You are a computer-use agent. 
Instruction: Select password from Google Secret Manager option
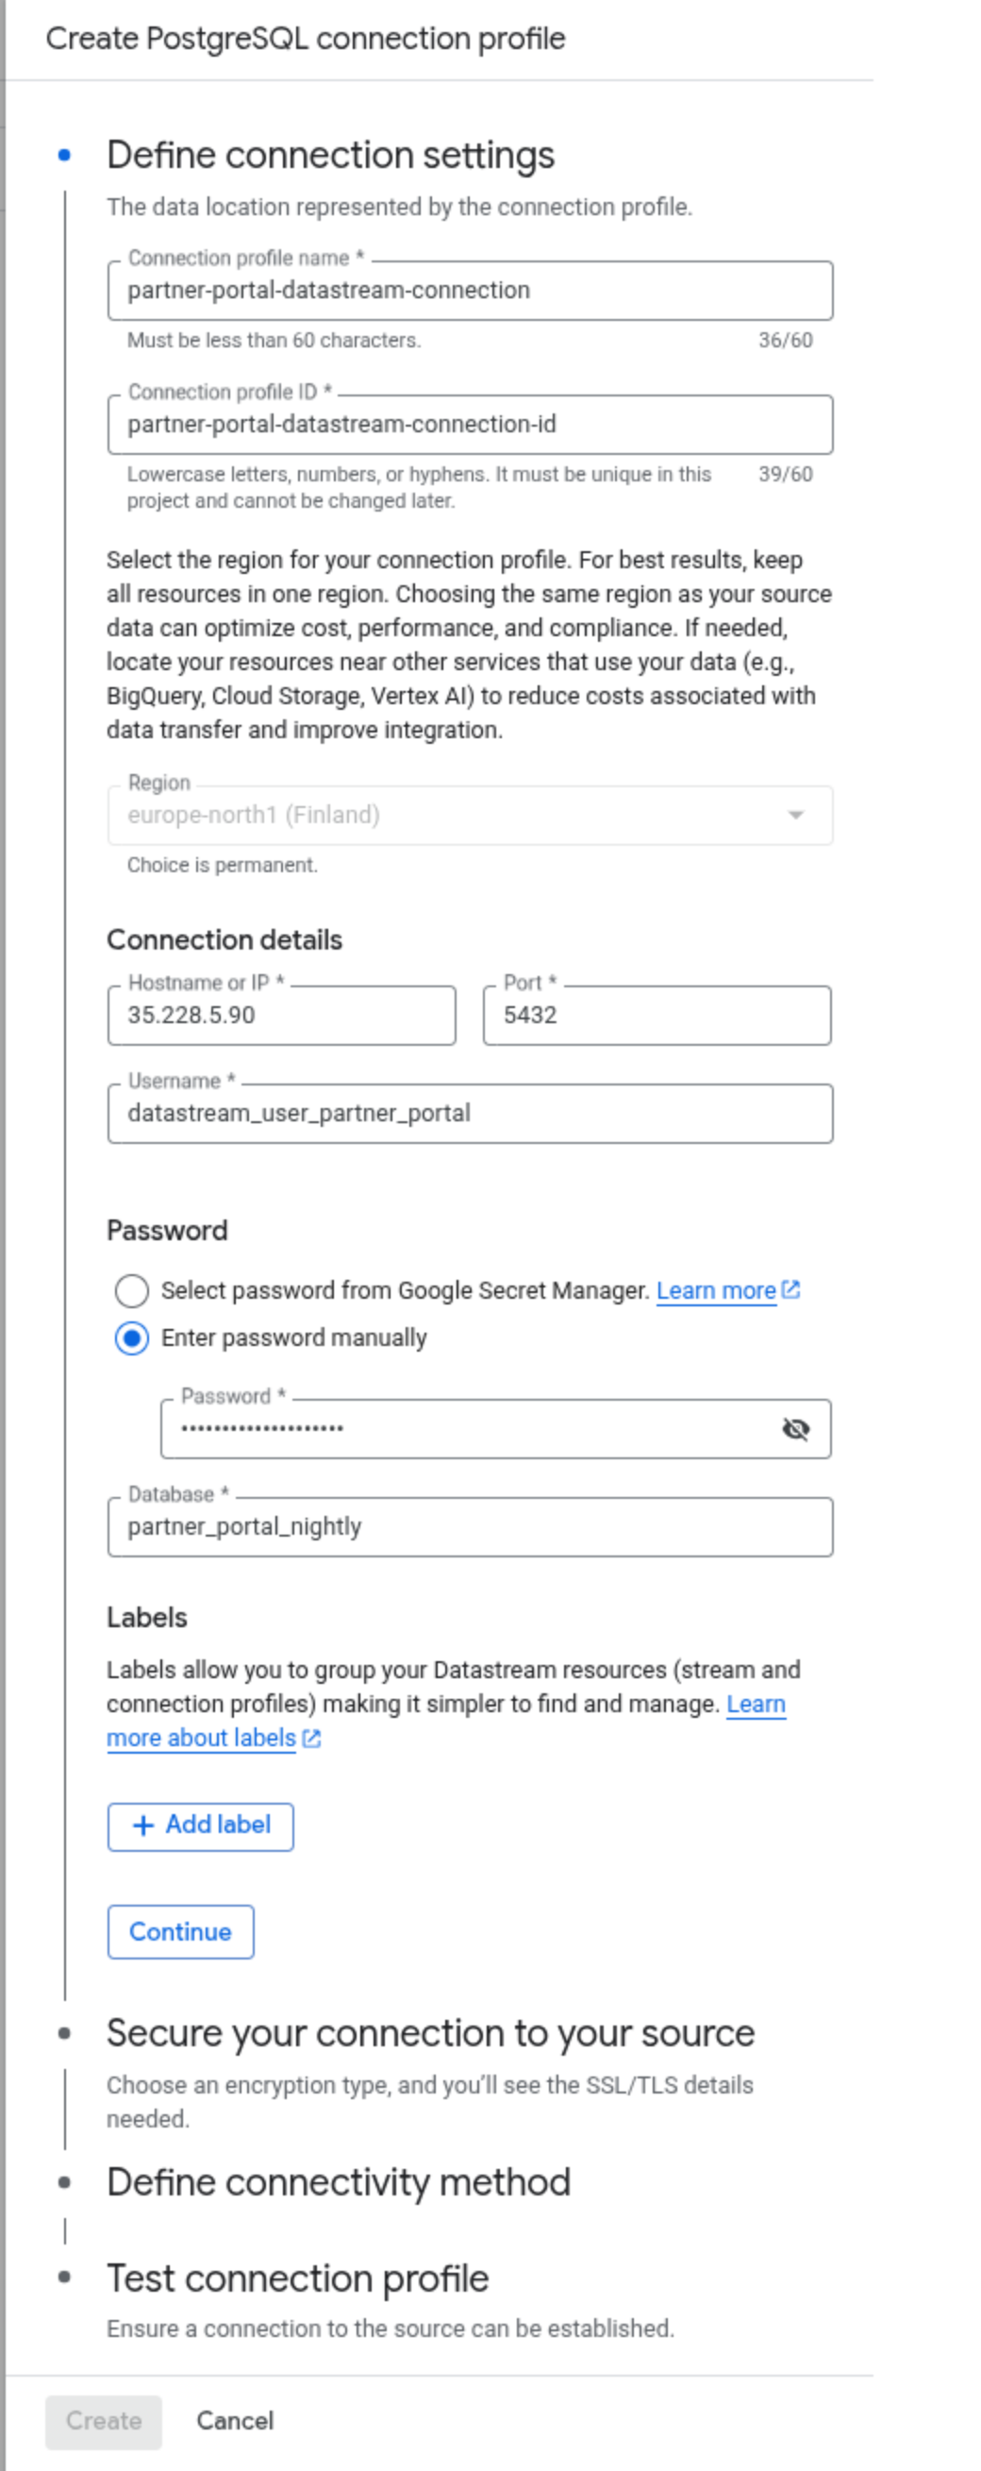(x=131, y=1291)
